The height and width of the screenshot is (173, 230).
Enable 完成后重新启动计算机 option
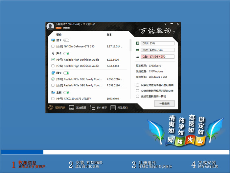pyautogui.click(x=137, y=96)
